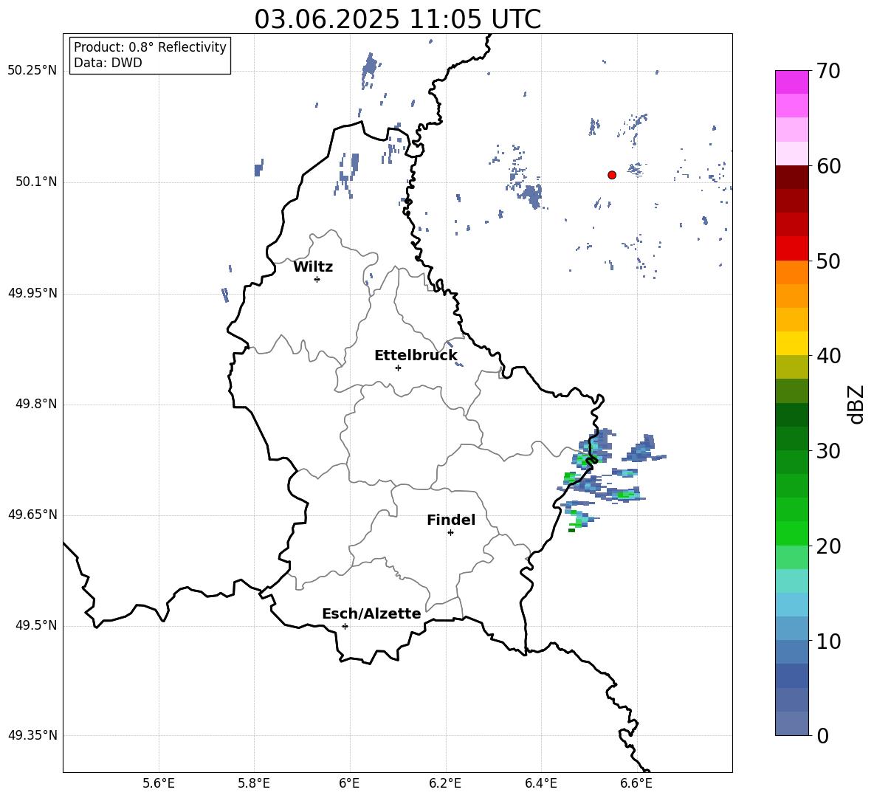The width and height of the screenshot is (874, 798).
Task: Click the dBZ colorbar label
Action: [x=857, y=404]
